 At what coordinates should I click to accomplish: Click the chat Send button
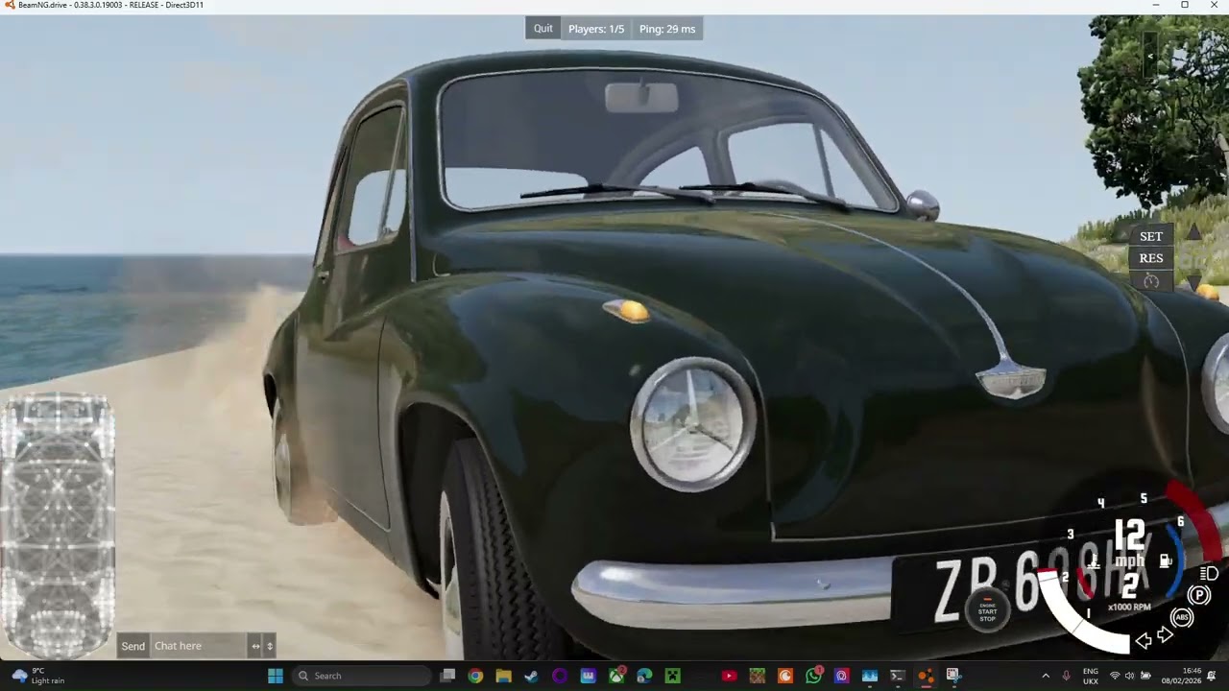[133, 646]
